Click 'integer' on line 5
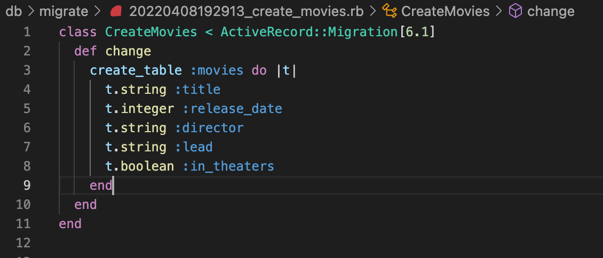This screenshot has width=603, height=258. pos(147,109)
